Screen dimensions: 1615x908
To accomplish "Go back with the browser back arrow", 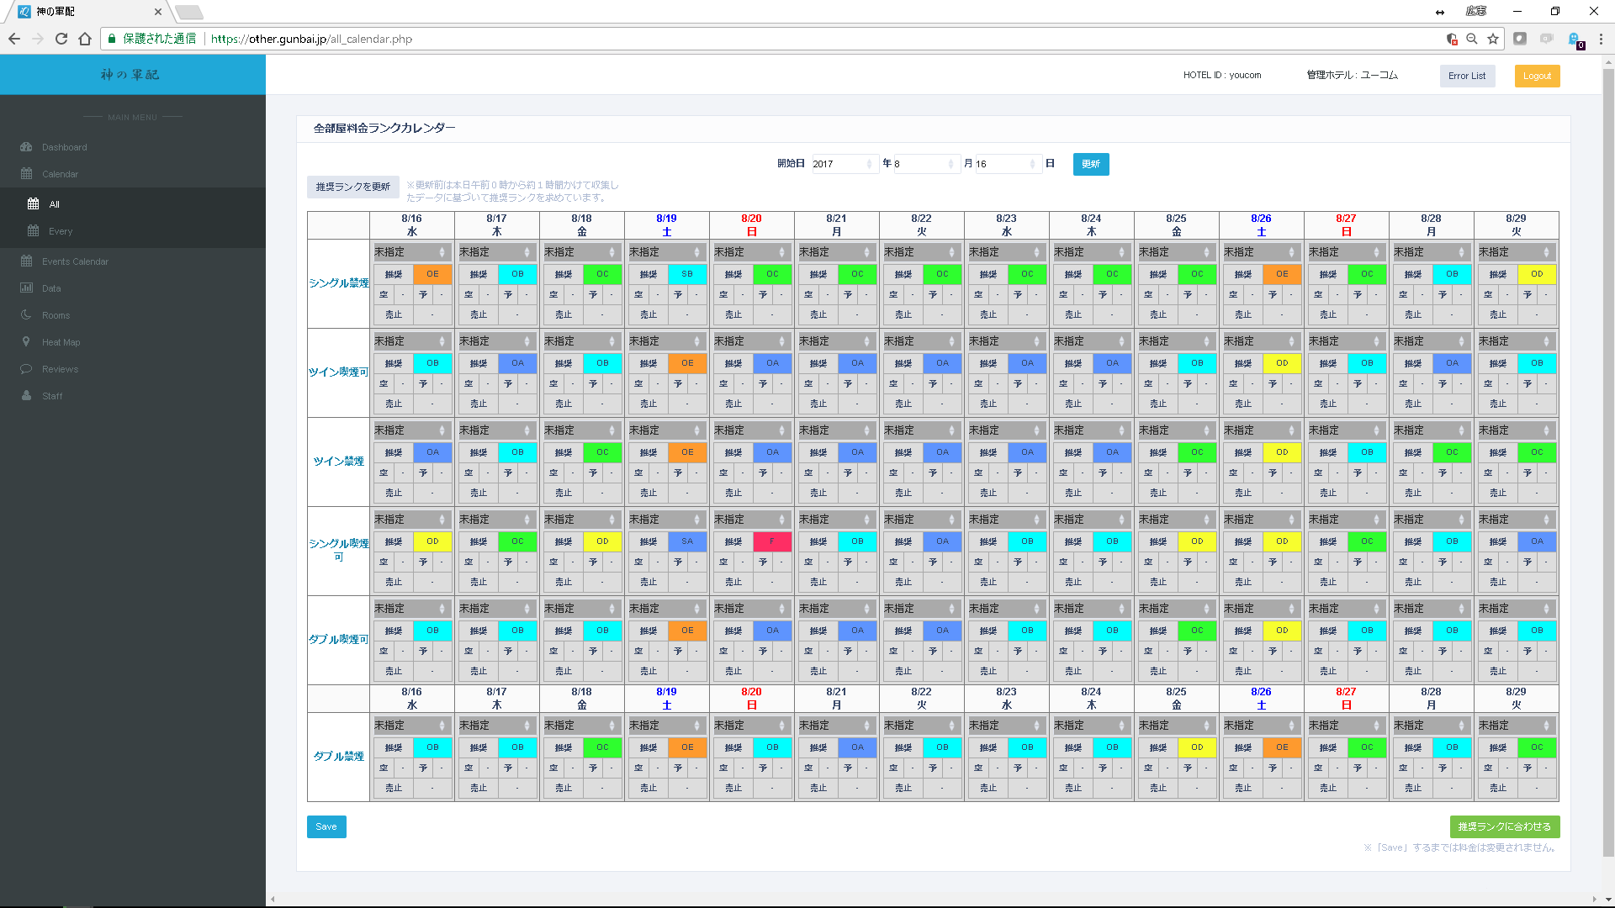I will 14,39.
